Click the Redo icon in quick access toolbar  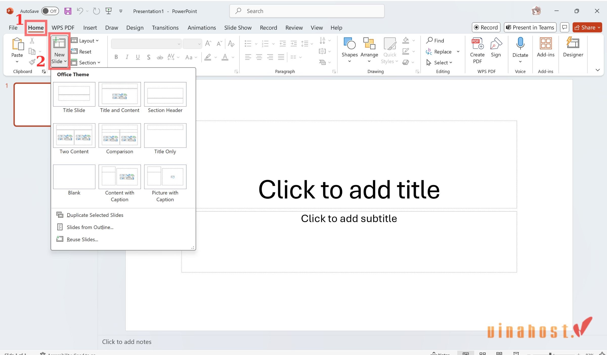96,11
